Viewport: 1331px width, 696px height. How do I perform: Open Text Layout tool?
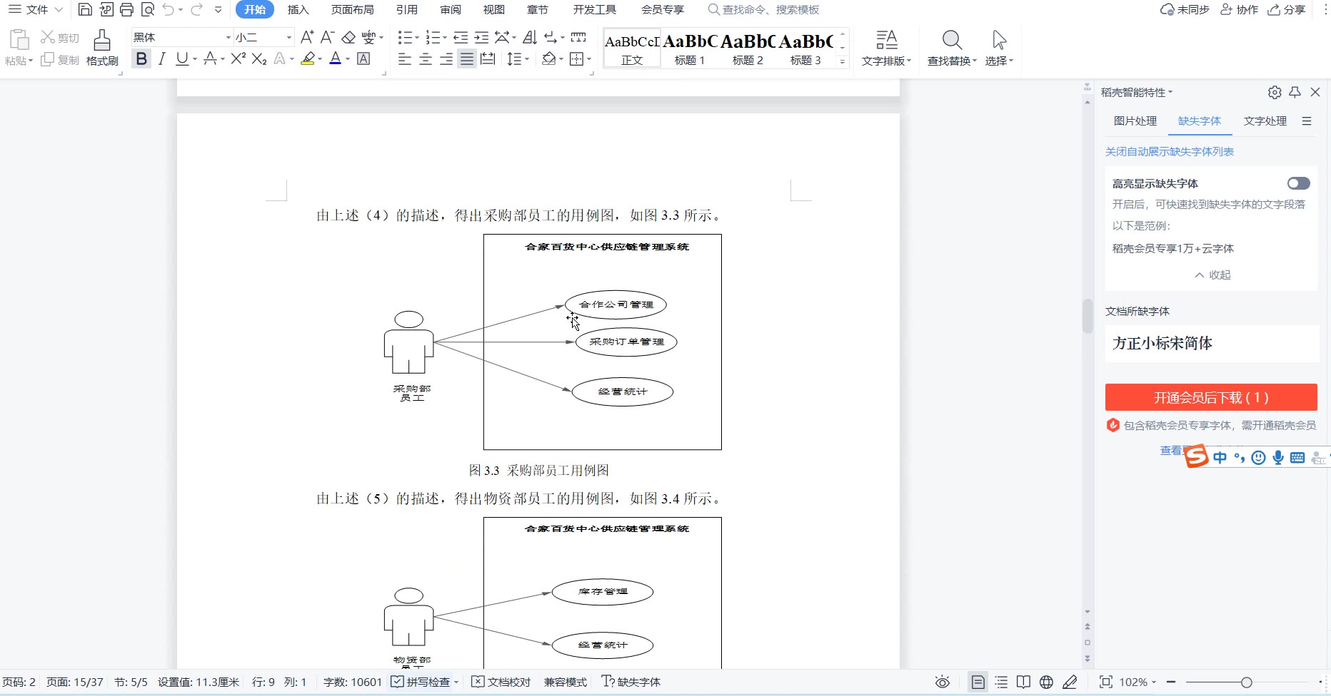click(x=886, y=48)
